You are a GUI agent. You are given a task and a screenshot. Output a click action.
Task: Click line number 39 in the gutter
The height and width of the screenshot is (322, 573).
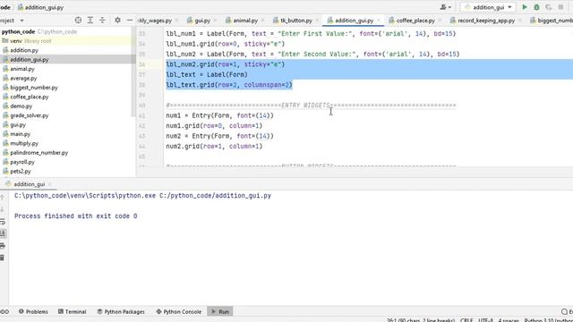(x=142, y=96)
